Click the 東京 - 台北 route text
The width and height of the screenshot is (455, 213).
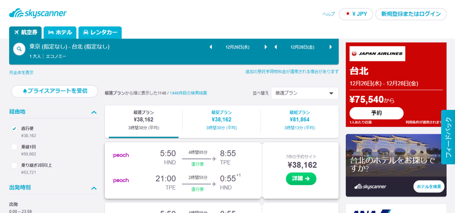click(x=69, y=47)
